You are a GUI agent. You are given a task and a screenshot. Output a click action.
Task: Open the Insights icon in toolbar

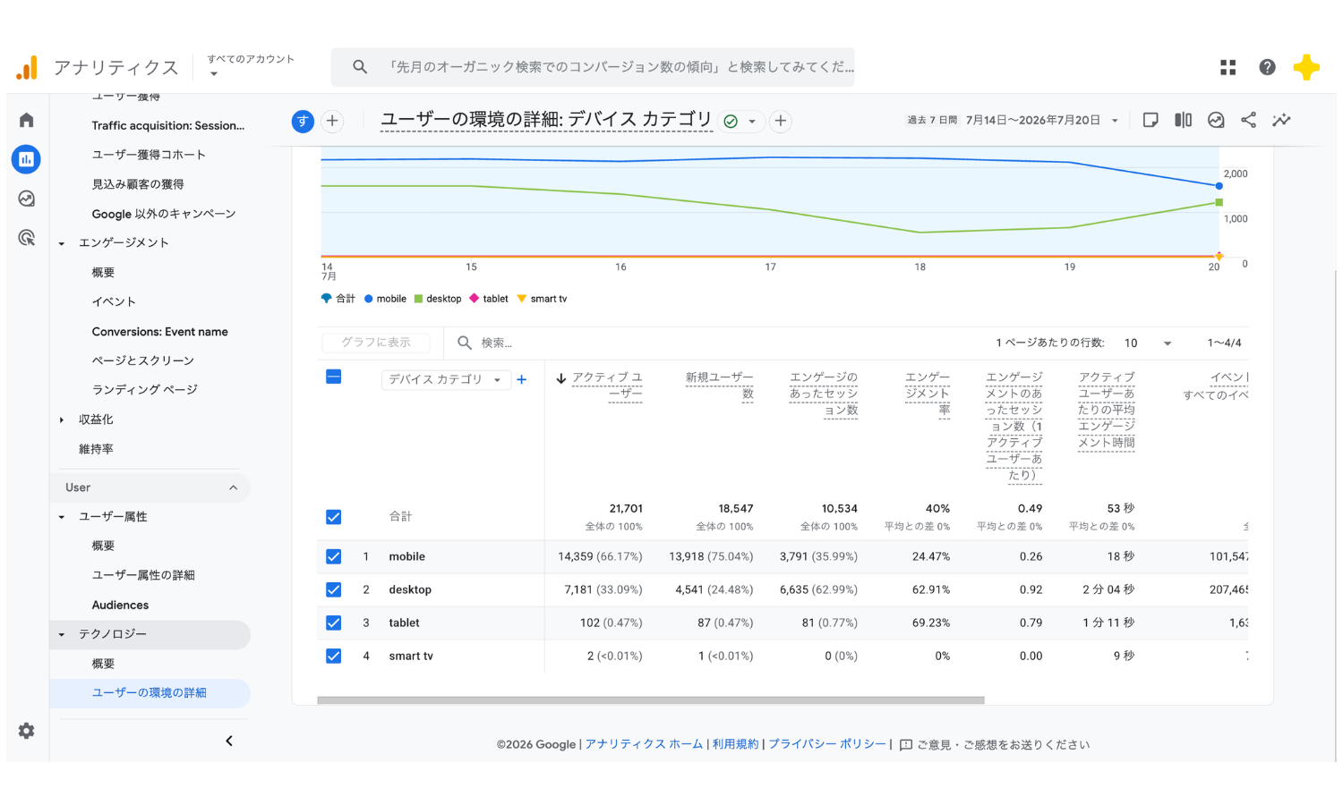click(x=1216, y=120)
